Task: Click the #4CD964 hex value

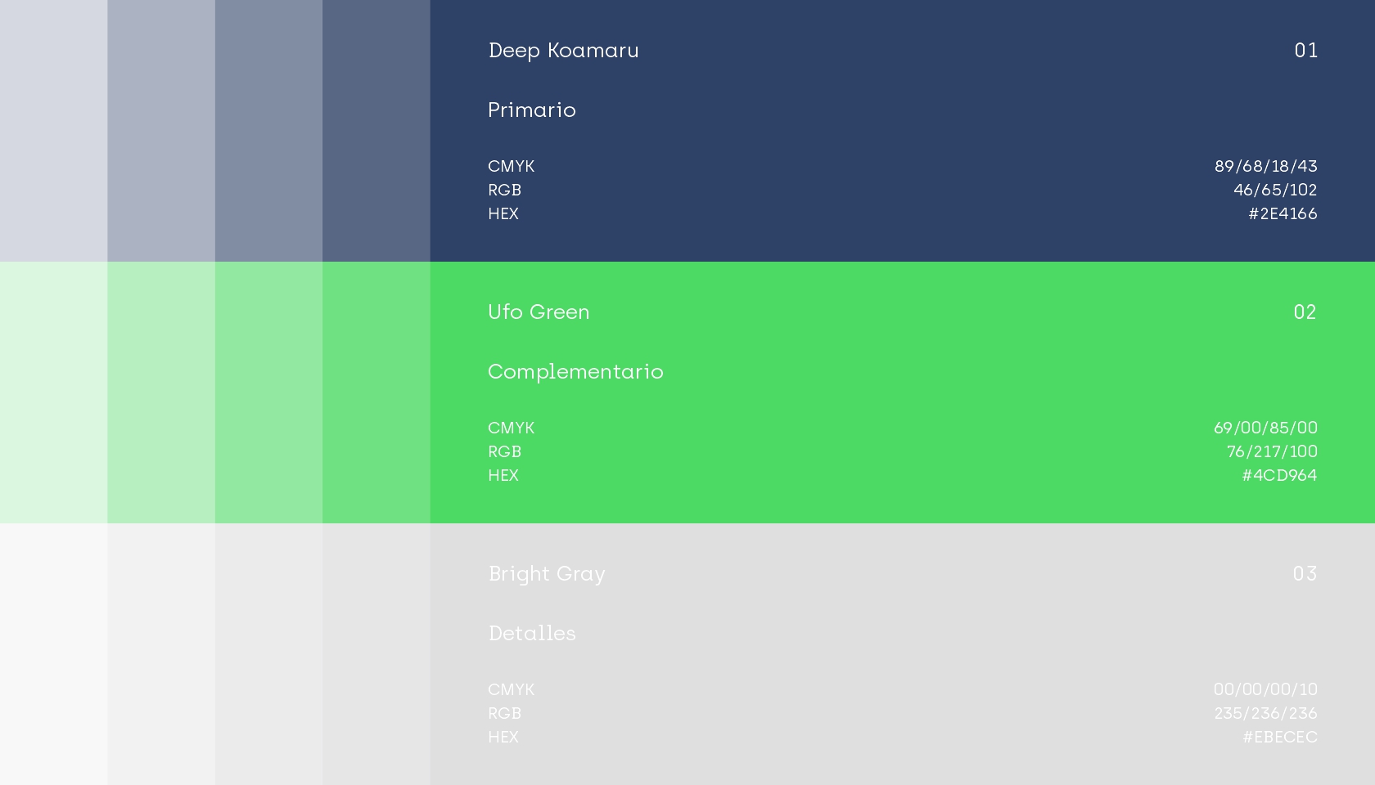Action: pyautogui.click(x=1279, y=476)
